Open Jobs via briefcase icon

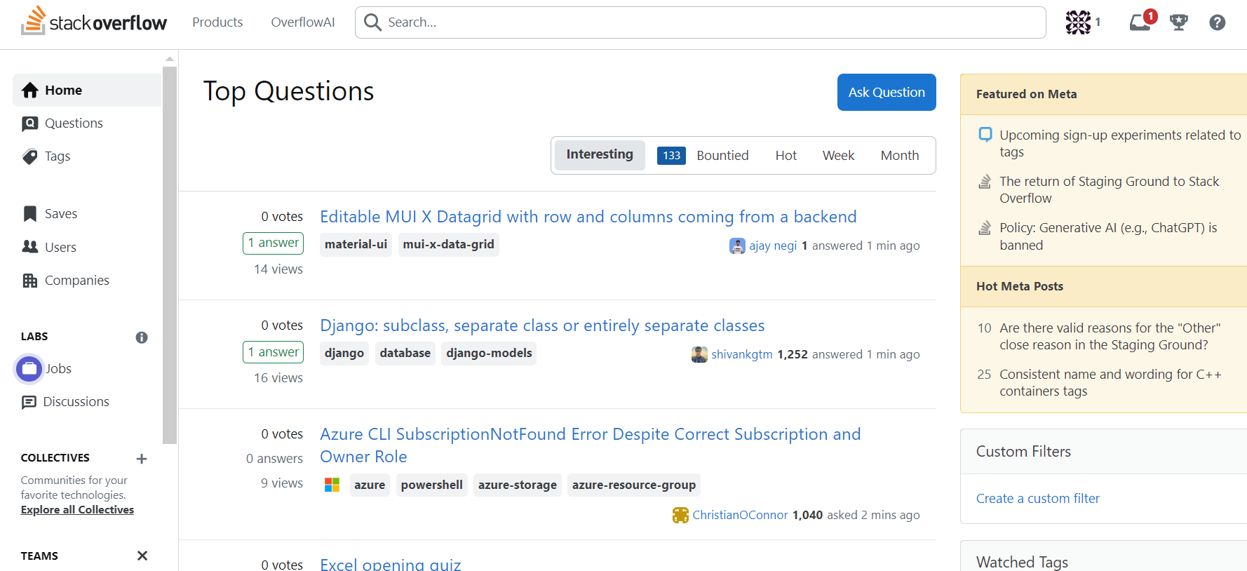tap(29, 368)
